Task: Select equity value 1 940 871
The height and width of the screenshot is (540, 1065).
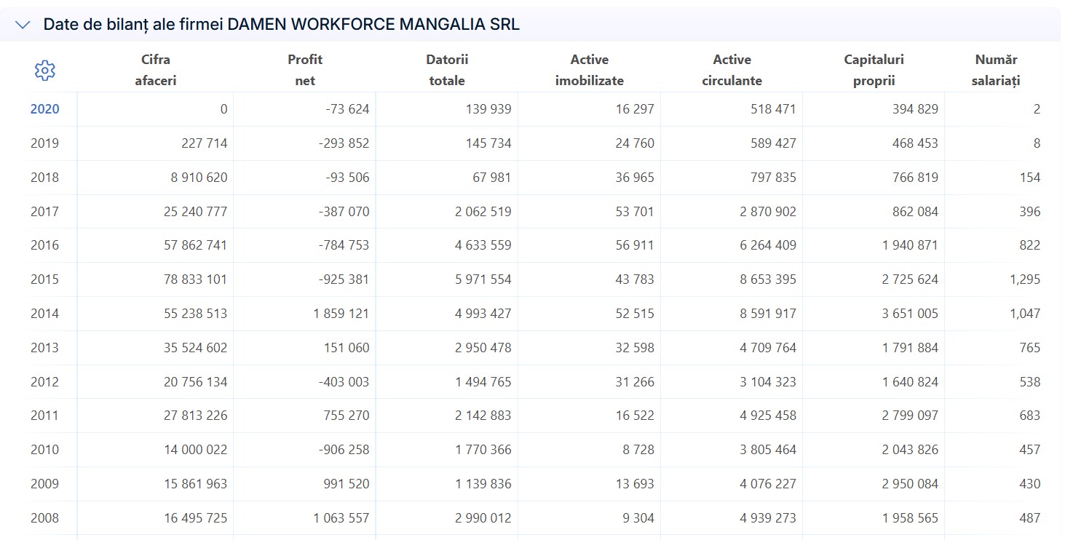Action: tap(910, 245)
